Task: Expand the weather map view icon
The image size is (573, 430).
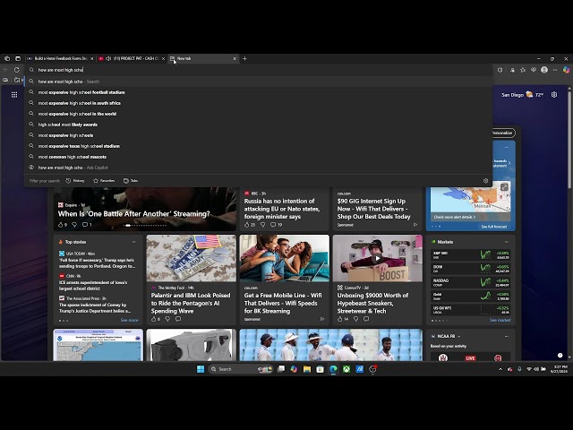Action: (504, 187)
